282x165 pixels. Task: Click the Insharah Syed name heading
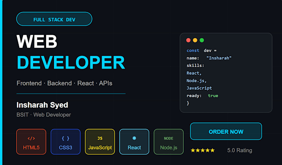[x=42, y=105]
